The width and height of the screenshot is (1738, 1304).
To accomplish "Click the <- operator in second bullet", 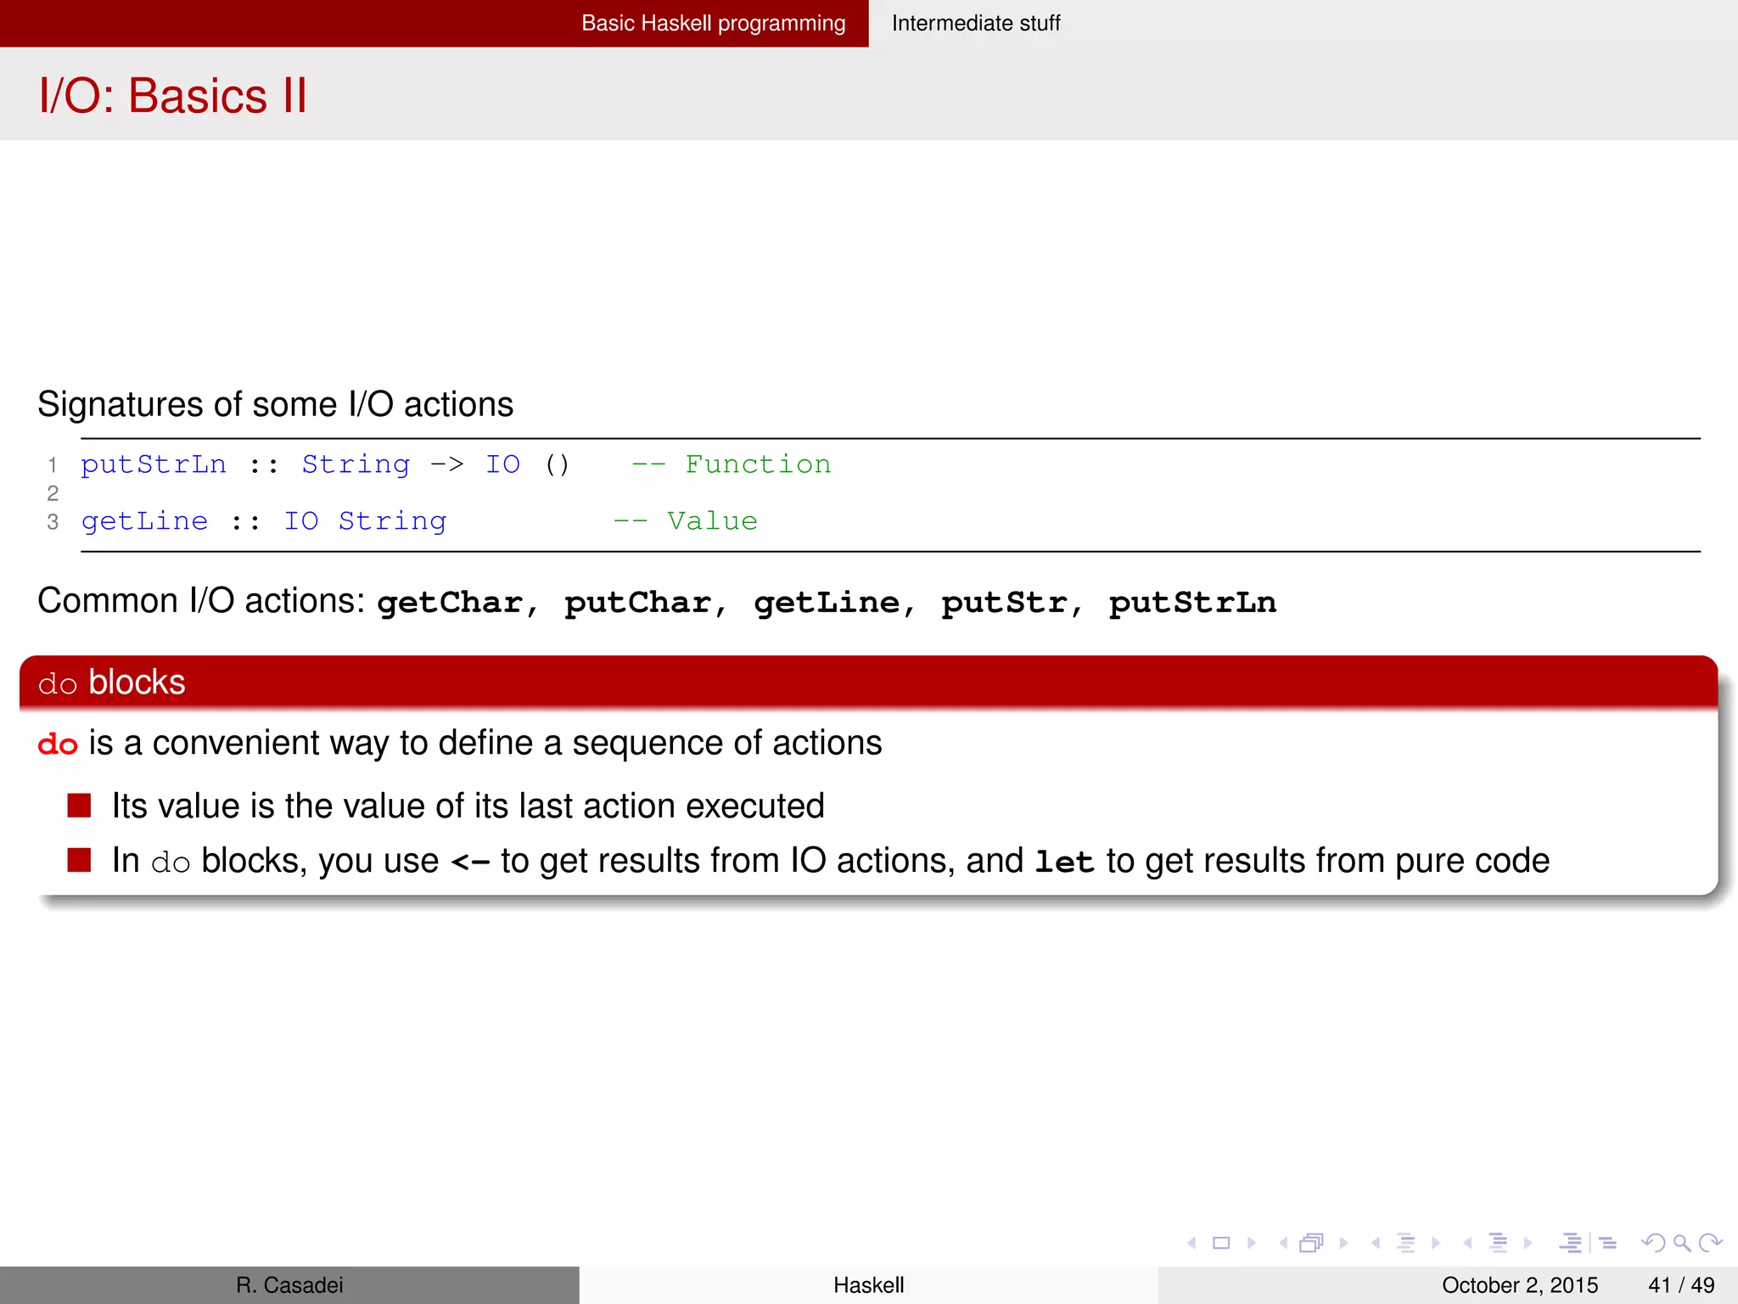I will click(470, 863).
